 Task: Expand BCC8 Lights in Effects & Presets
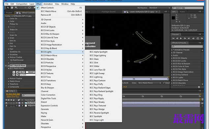[172, 77]
